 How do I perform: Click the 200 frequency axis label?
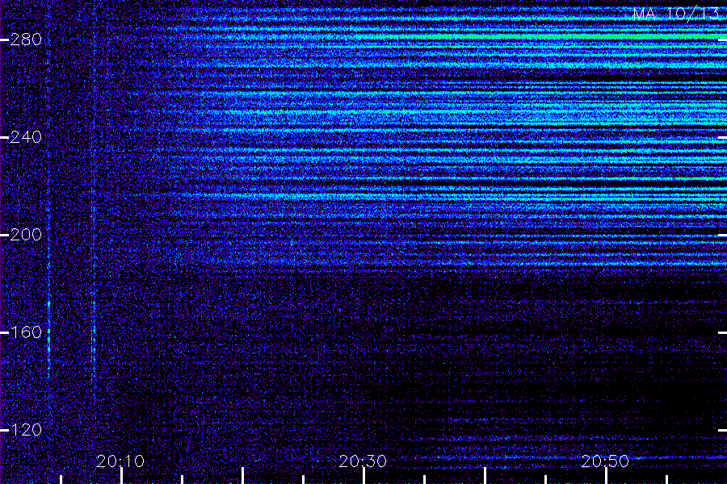[26, 235]
